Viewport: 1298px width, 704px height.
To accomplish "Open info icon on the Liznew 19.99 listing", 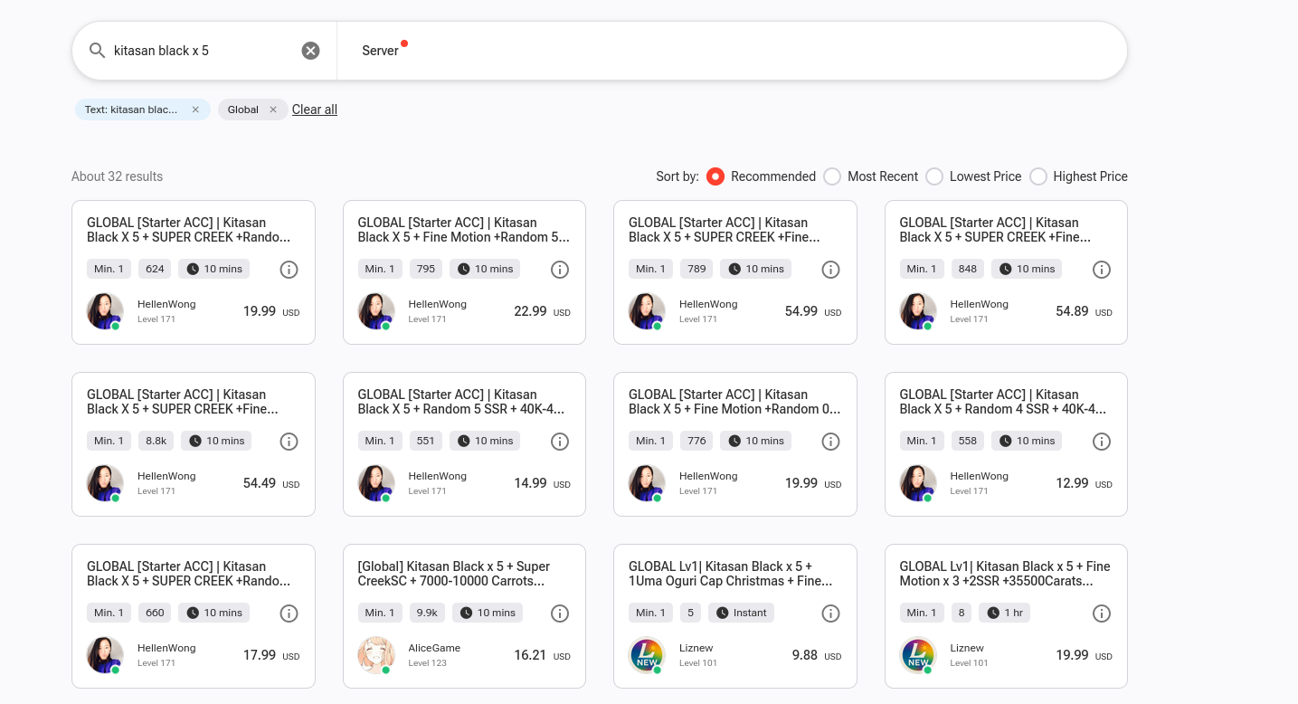I will pos(1102,614).
